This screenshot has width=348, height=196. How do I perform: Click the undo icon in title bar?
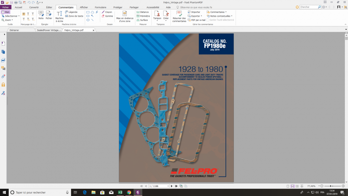tap(29, 2)
